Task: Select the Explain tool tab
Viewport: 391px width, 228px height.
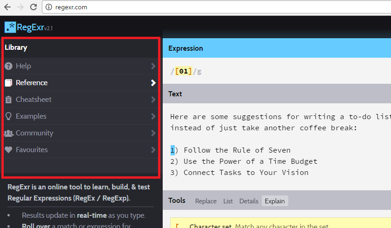Action: tap(275, 201)
